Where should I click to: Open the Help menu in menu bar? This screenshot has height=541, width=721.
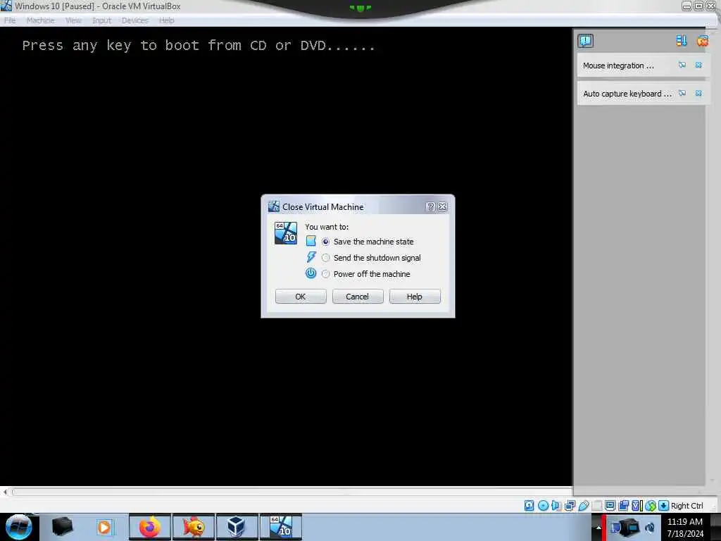tap(166, 20)
